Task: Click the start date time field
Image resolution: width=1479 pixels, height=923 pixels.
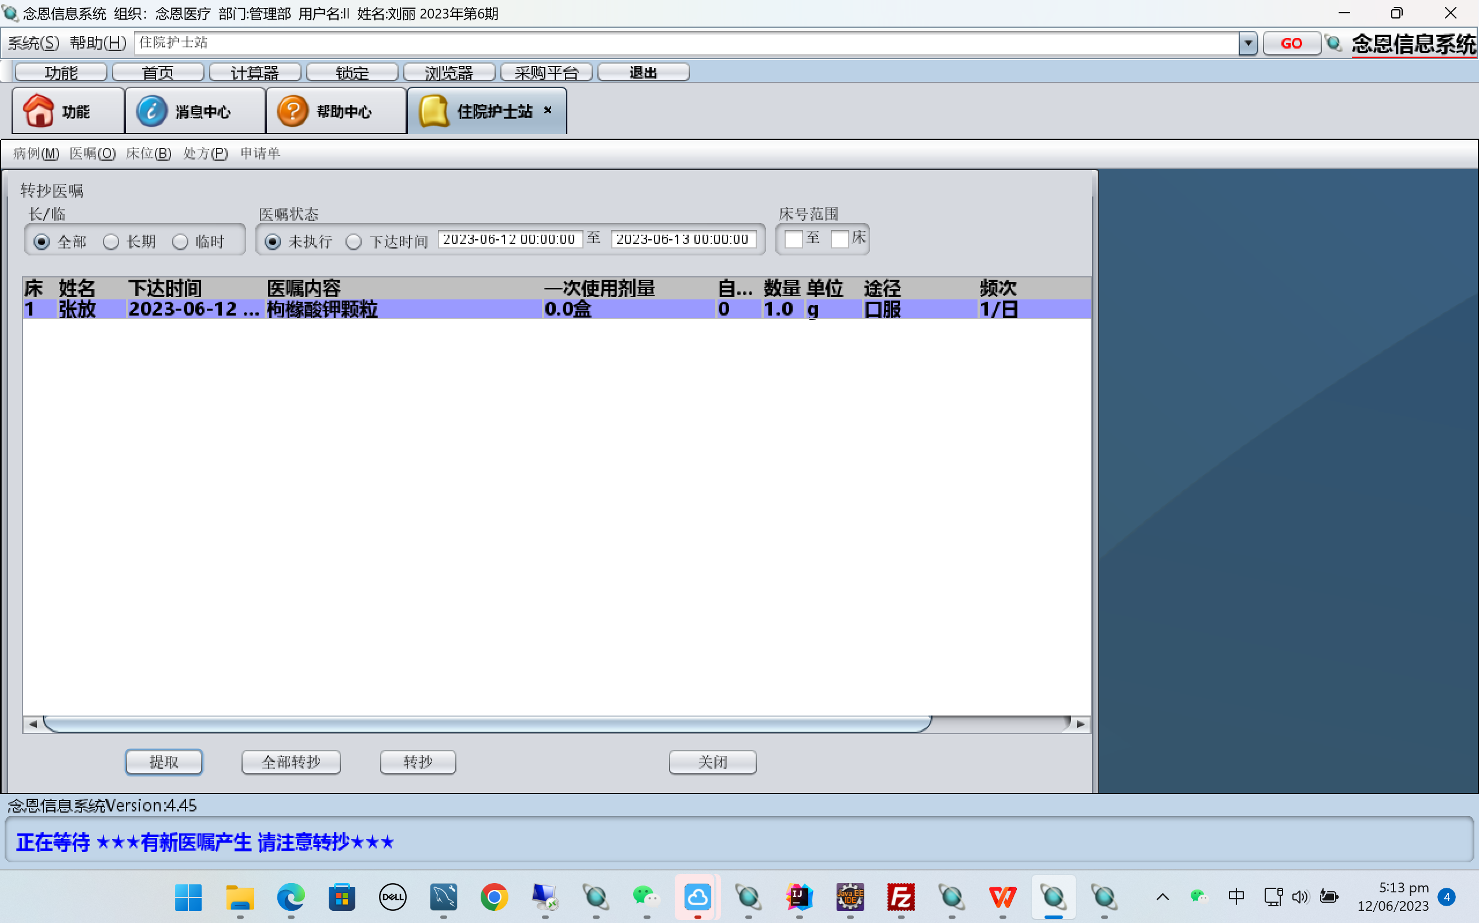Action: coord(510,239)
